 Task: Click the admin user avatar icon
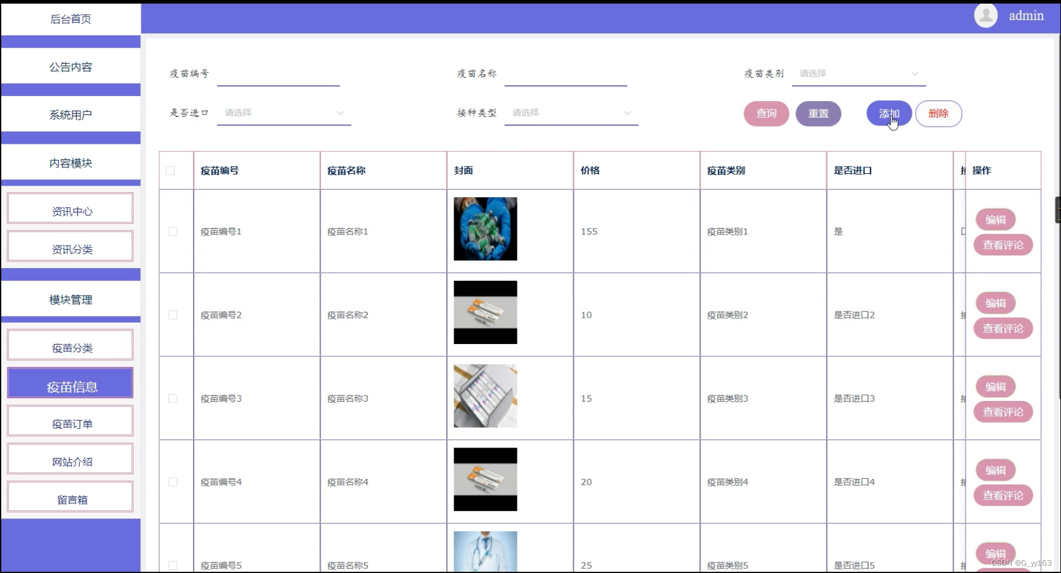tap(986, 15)
